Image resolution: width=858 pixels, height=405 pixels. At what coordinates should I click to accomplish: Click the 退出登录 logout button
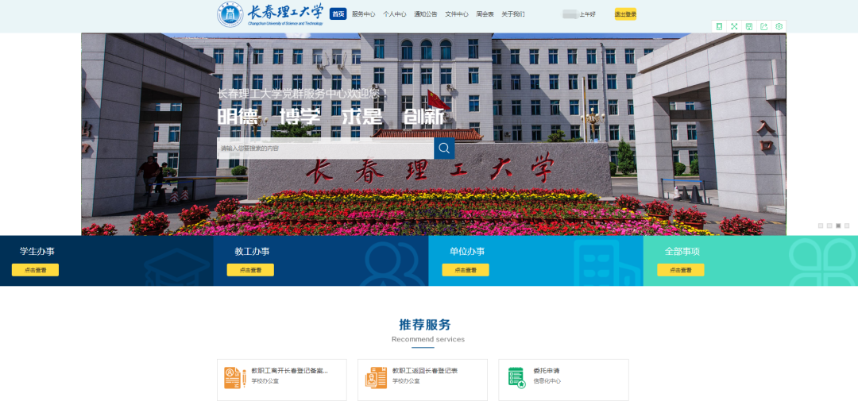[x=625, y=14]
